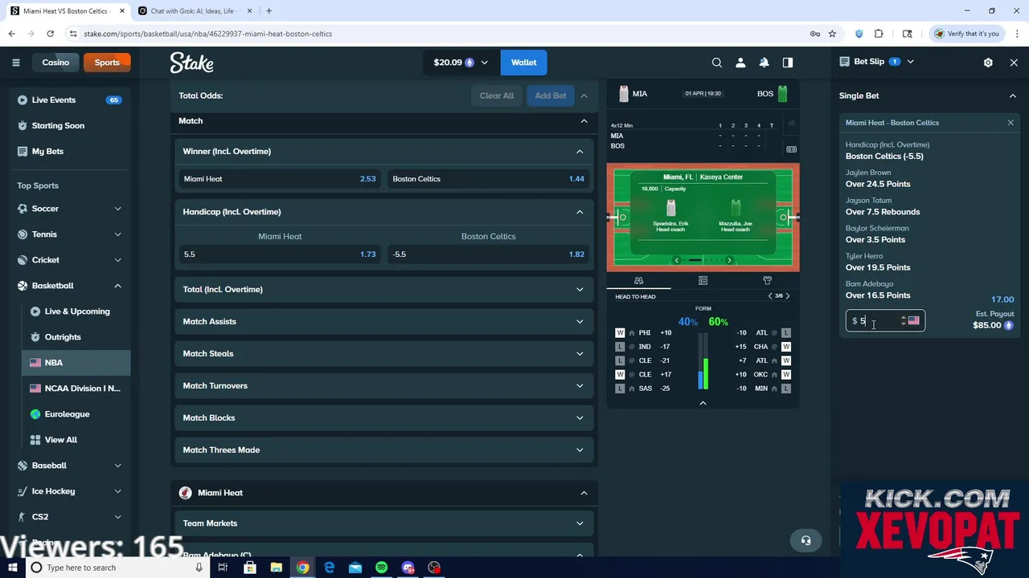Image resolution: width=1029 pixels, height=578 pixels.
Task: Open the site search magnifier
Action: pyautogui.click(x=717, y=63)
